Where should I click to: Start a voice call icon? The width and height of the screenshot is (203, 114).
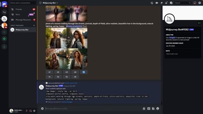pos(152,3)
